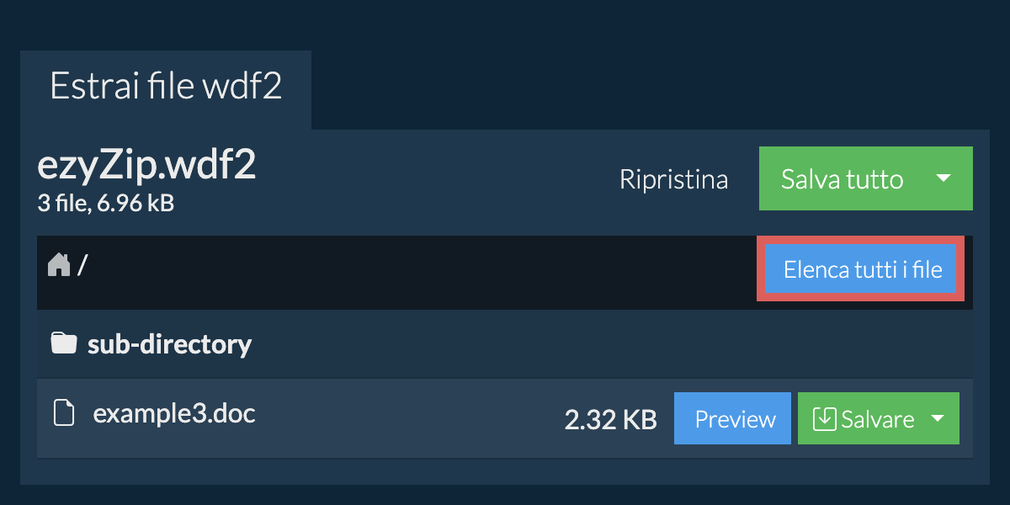
Task: Click the green Salva tutto button
Action: pyautogui.click(x=842, y=178)
